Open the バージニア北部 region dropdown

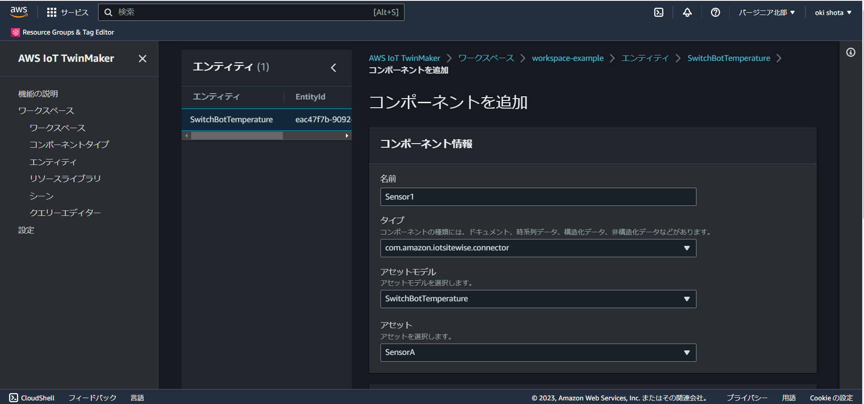767,13
